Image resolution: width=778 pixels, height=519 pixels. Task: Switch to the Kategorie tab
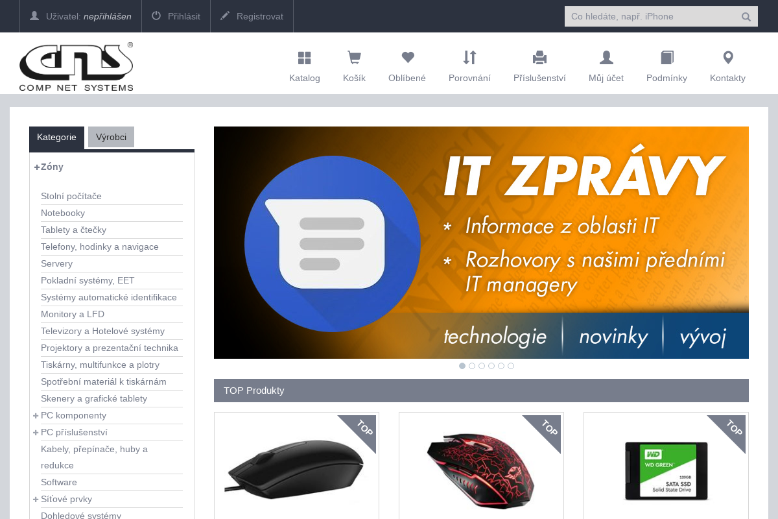click(x=56, y=138)
